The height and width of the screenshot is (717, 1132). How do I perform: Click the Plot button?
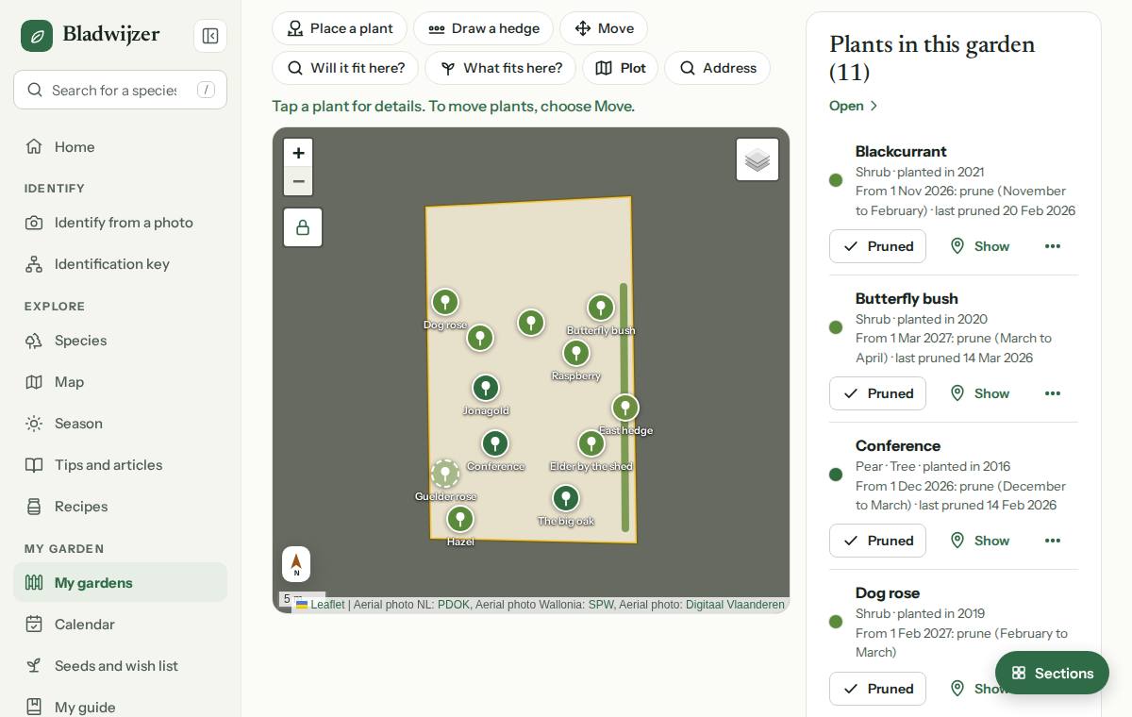coord(620,68)
